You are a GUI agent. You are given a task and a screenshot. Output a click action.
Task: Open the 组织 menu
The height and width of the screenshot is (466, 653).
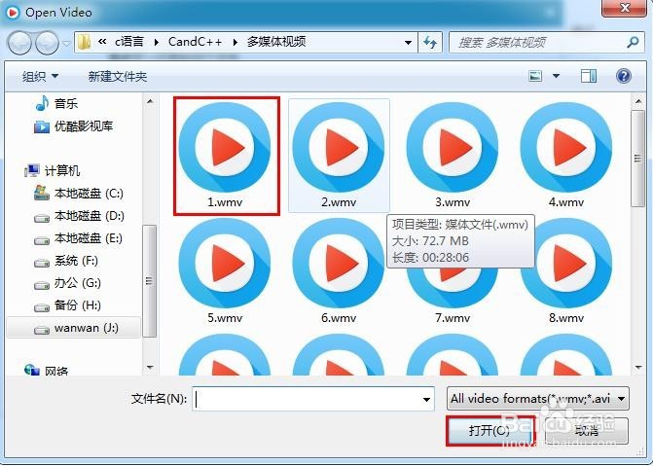click(41, 76)
